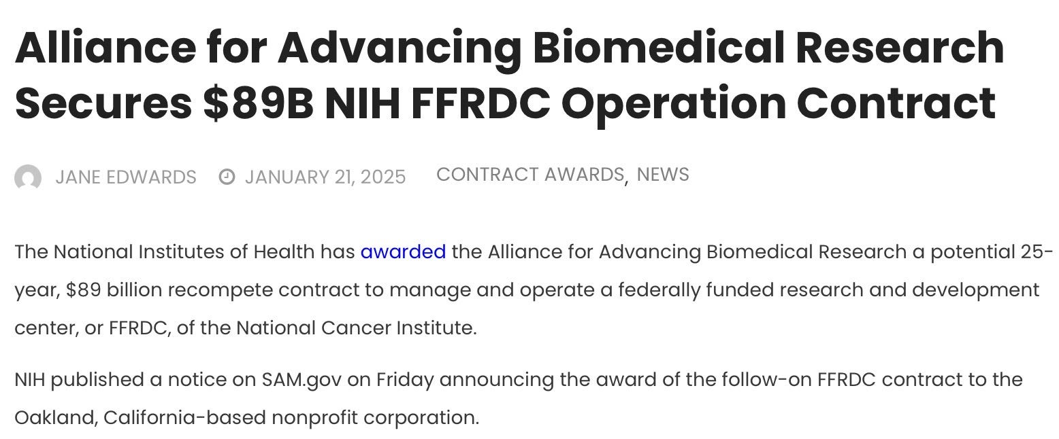
Task: Click the January 21, 2025 date
Action: pyautogui.click(x=325, y=177)
